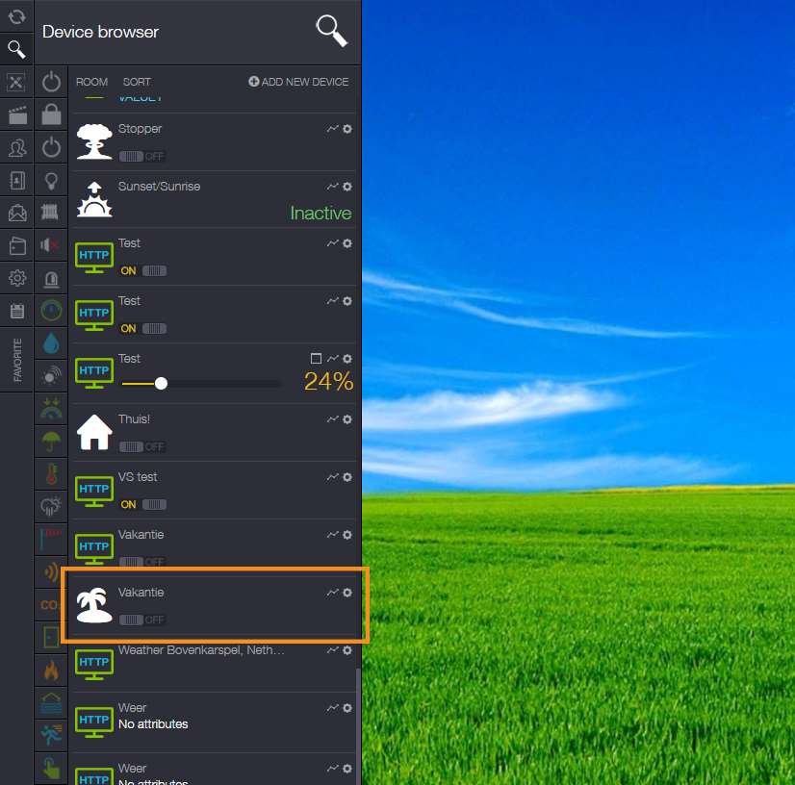Toggle the Stopper switch on
795x785 pixels.
click(142, 157)
